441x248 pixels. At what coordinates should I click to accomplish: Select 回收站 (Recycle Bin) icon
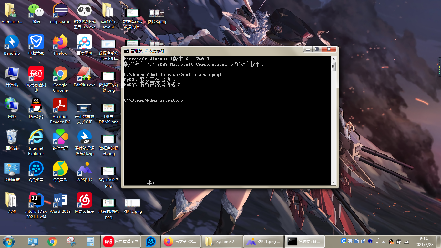click(x=12, y=140)
